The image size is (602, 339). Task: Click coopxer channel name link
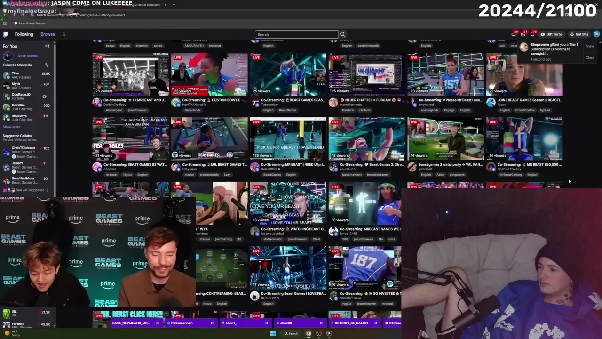[109, 169]
